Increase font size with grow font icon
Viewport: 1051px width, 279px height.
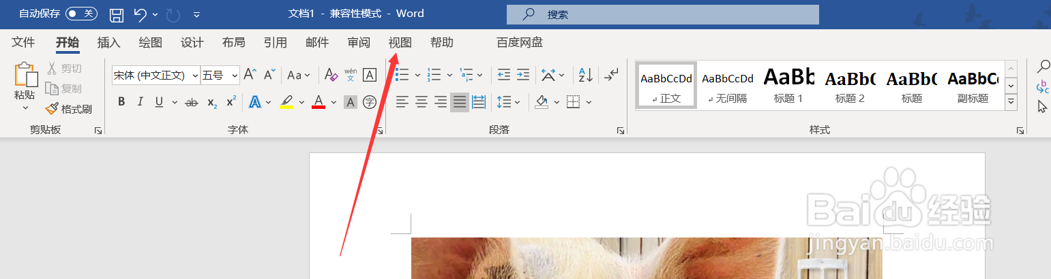pyautogui.click(x=250, y=75)
